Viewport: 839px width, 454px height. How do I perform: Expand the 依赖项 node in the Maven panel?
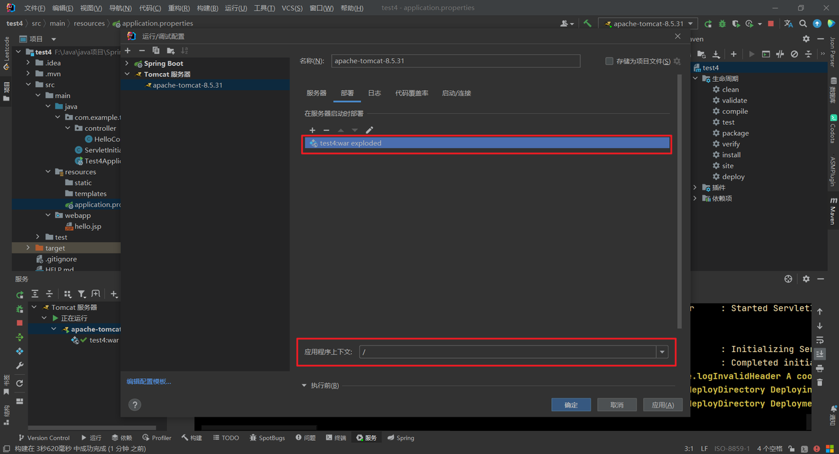tap(695, 198)
